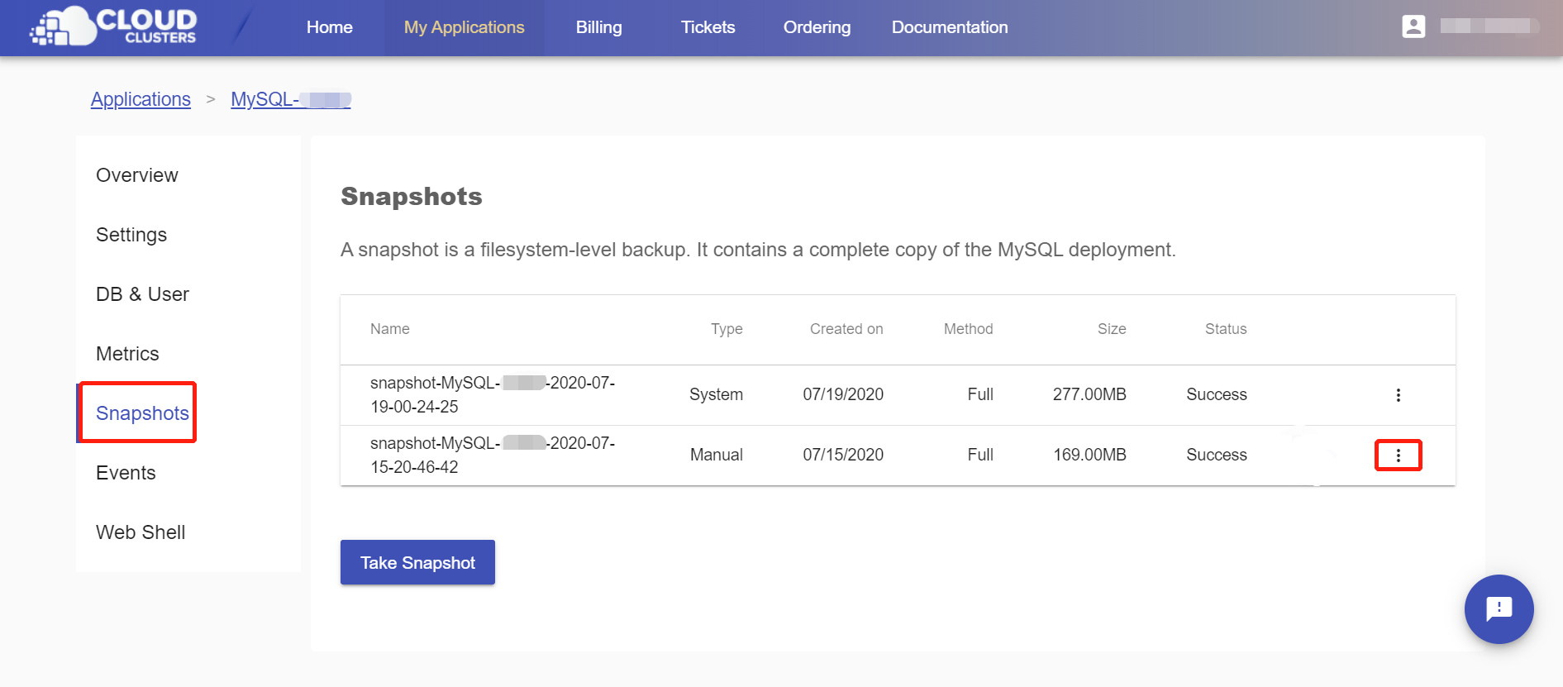Select Snapshots in the sidebar
This screenshot has width=1563, height=687.
pyautogui.click(x=142, y=413)
